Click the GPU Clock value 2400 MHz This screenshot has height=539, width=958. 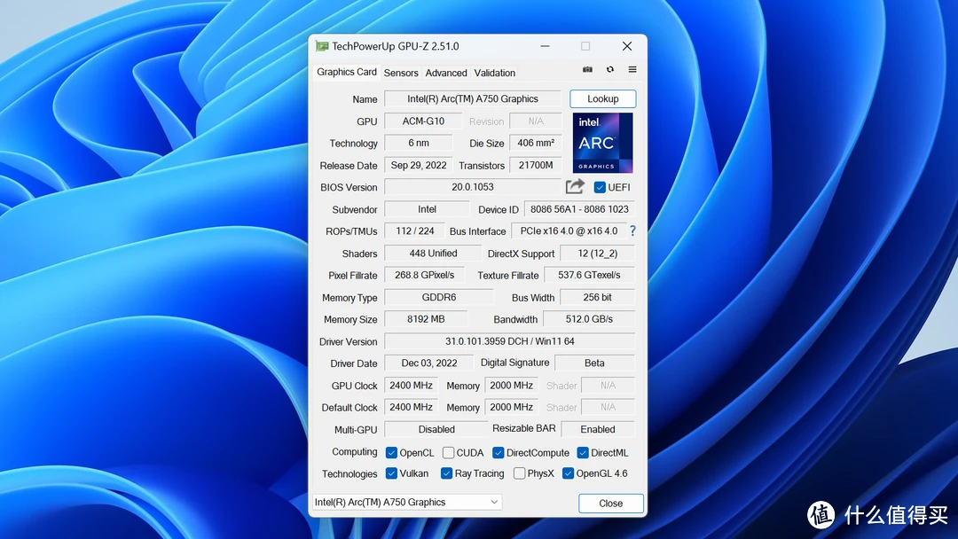click(x=411, y=386)
